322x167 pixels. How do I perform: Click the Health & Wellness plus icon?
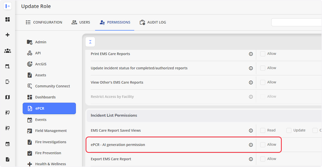pos(30,164)
